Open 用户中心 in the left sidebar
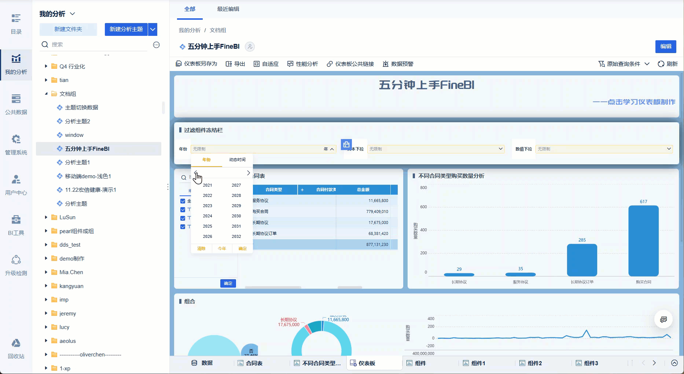Screen dimensions: 684x374 (x=16, y=185)
